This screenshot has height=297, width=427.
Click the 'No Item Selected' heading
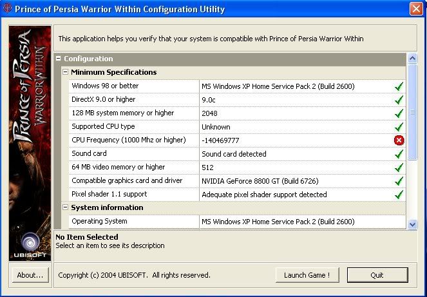[87, 237]
